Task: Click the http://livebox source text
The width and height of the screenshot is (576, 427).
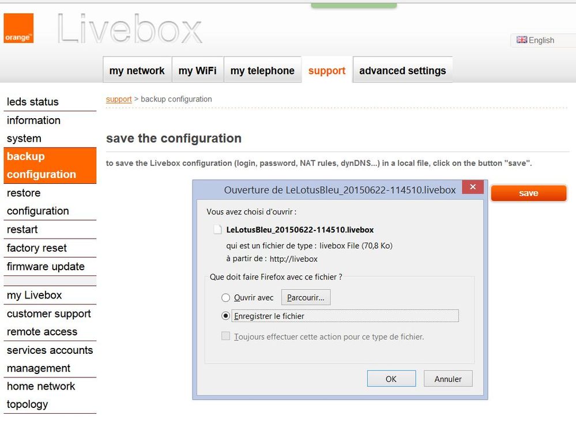Action: tap(293, 259)
